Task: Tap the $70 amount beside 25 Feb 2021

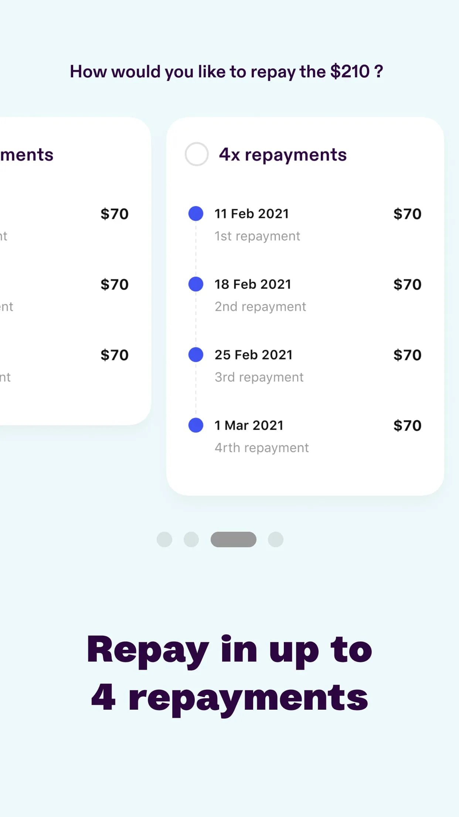Action: click(x=407, y=354)
